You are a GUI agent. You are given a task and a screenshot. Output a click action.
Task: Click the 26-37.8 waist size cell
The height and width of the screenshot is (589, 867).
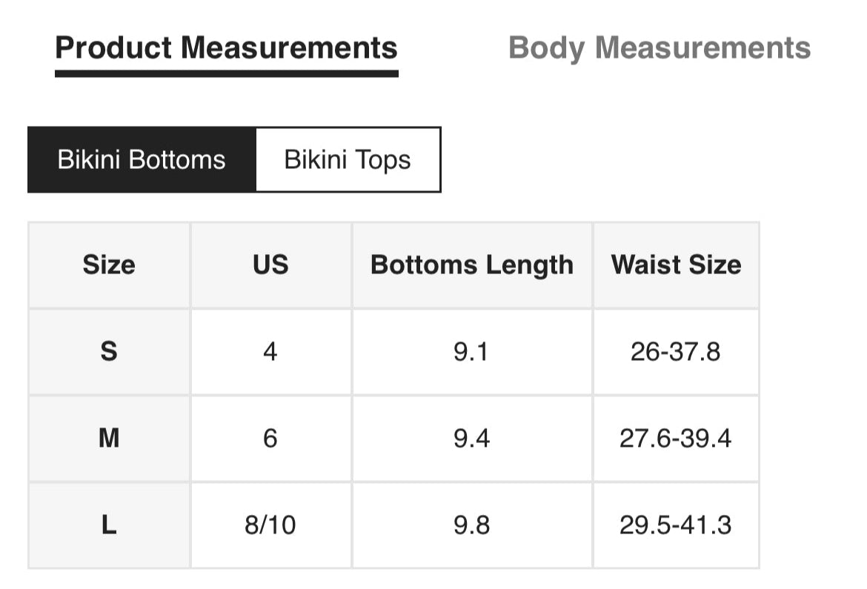(676, 352)
